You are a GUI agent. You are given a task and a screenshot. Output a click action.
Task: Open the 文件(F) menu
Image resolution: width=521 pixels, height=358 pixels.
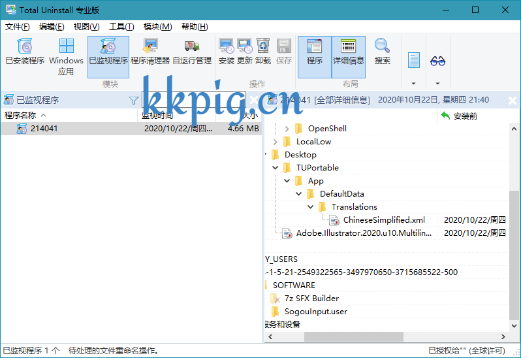click(17, 27)
